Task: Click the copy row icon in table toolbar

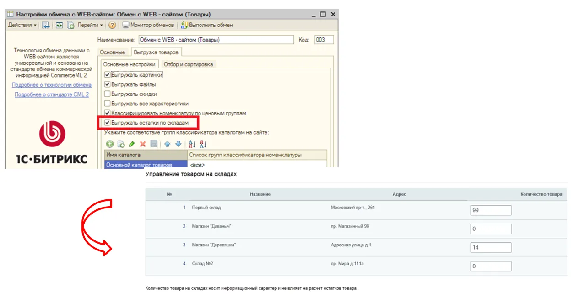Action: pyautogui.click(x=121, y=144)
